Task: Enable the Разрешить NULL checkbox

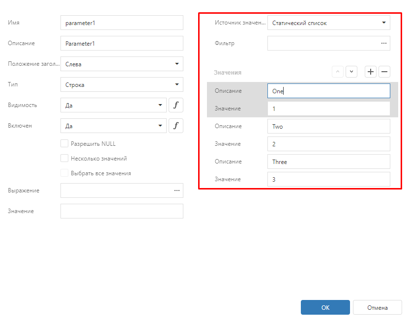Action: pos(64,144)
